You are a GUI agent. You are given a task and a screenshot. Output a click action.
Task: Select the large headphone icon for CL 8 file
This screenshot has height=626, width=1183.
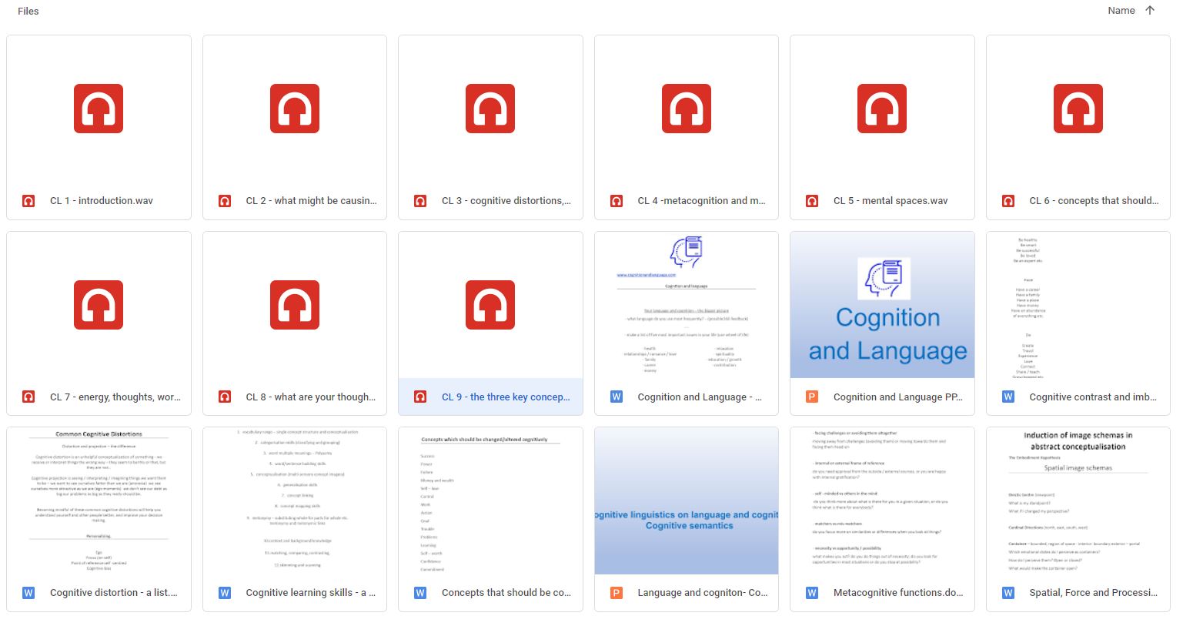pyautogui.click(x=295, y=305)
